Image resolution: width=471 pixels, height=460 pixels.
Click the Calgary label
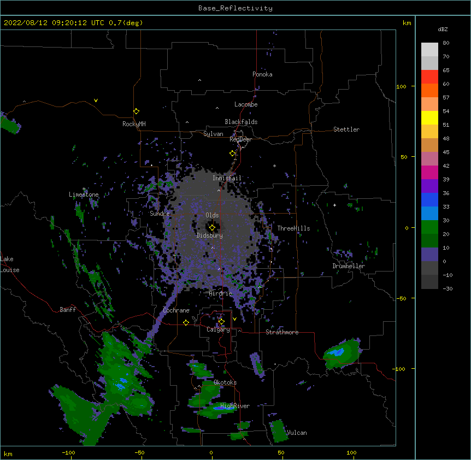click(x=219, y=329)
